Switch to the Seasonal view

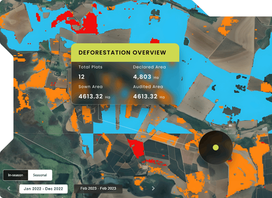(40, 175)
